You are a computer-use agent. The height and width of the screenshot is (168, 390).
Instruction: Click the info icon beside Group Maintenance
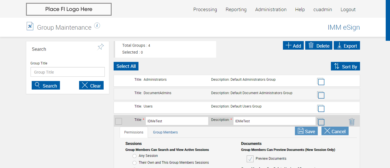97,26
